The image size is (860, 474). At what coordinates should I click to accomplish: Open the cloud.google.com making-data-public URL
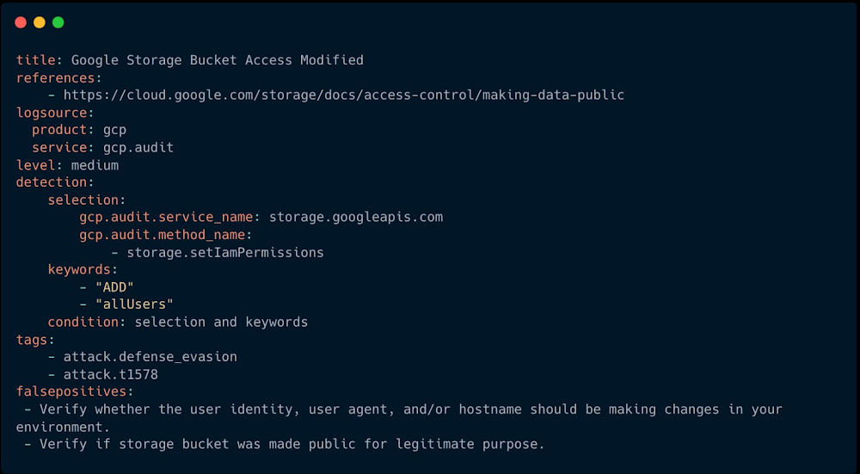click(344, 95)
